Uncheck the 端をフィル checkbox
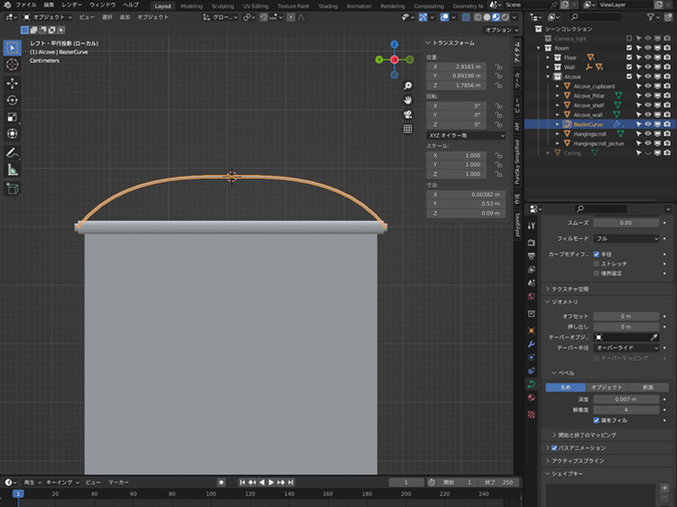 pyautogui.click(x=597, y=420)
